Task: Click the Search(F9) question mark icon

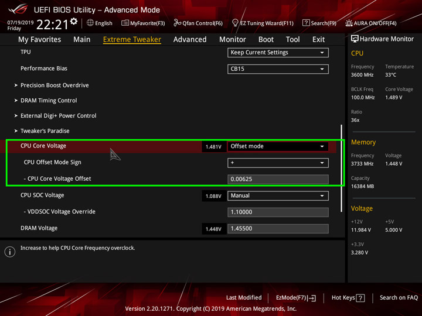Action: coord(306,23)
